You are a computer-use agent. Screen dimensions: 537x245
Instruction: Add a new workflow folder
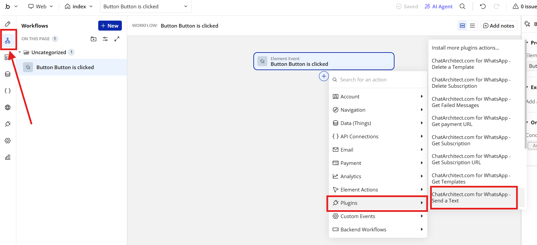click(94, 39)
